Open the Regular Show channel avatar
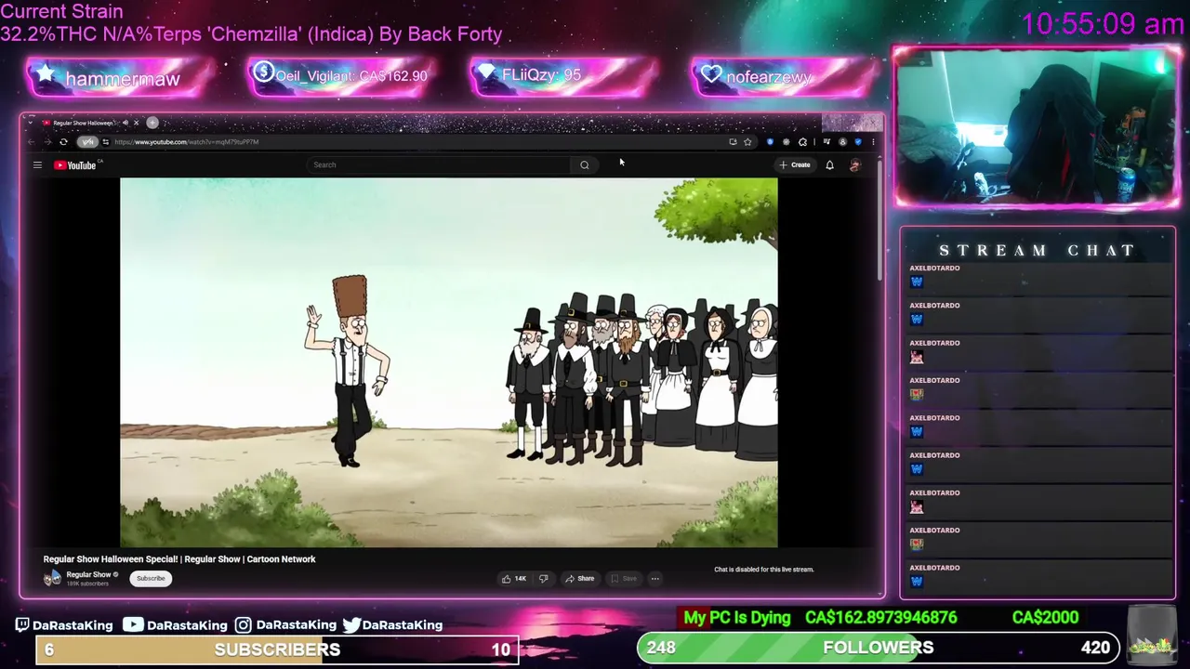This screenshot has height=669, width=1190. [x=52, y=579]
